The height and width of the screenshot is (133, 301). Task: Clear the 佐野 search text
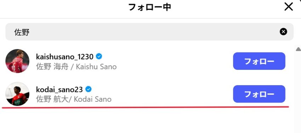pyautogui.click(x=283, y=32)
